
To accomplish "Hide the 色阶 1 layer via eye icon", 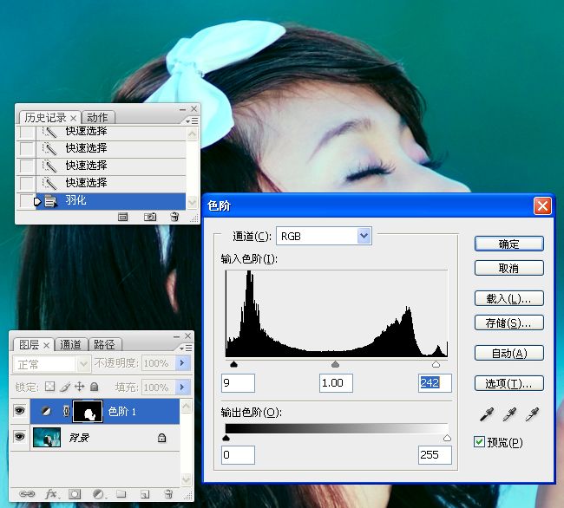I will [19, 412].
